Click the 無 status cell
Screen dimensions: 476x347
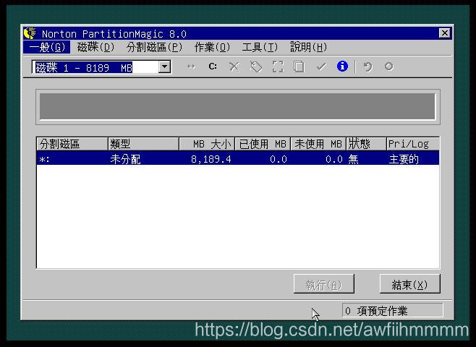353,159
